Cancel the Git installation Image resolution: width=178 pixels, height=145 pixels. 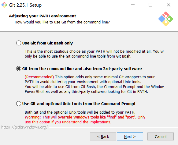pyautogui.click(x=161, y=136)
